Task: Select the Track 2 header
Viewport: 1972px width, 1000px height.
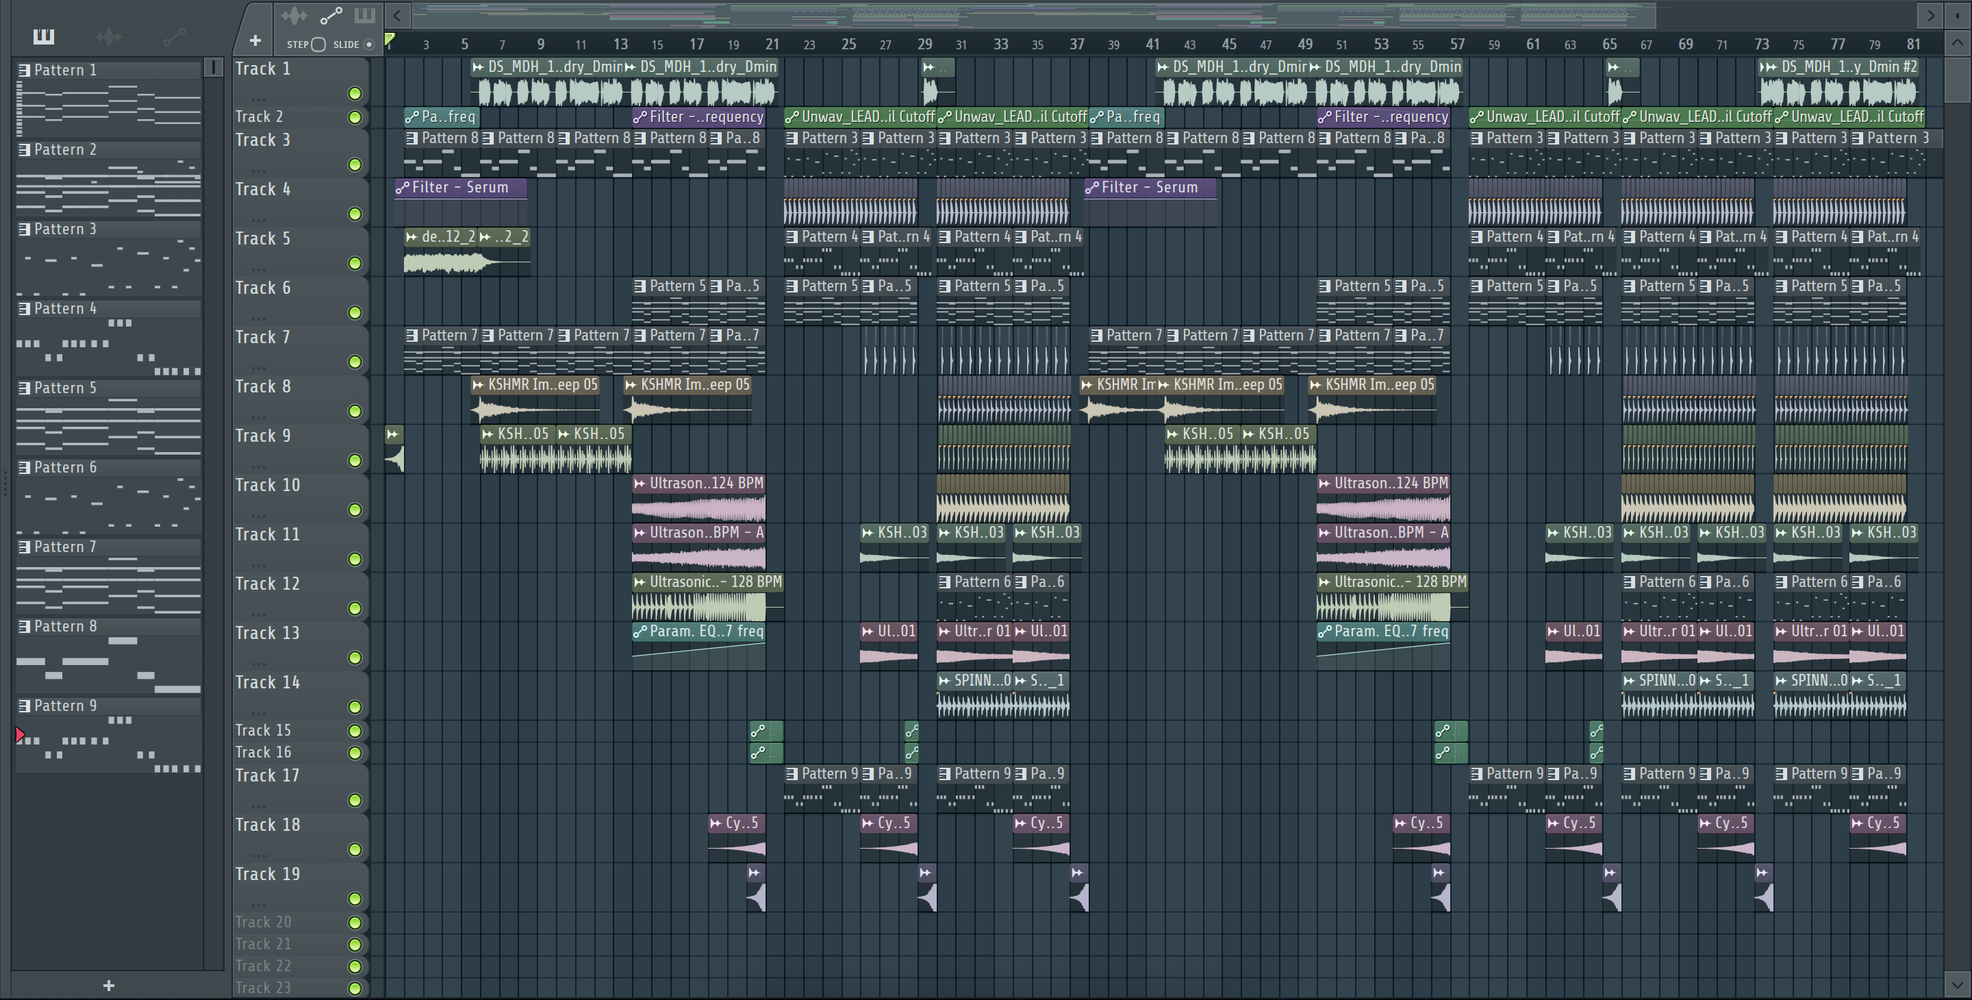Action: coord(300,117)
